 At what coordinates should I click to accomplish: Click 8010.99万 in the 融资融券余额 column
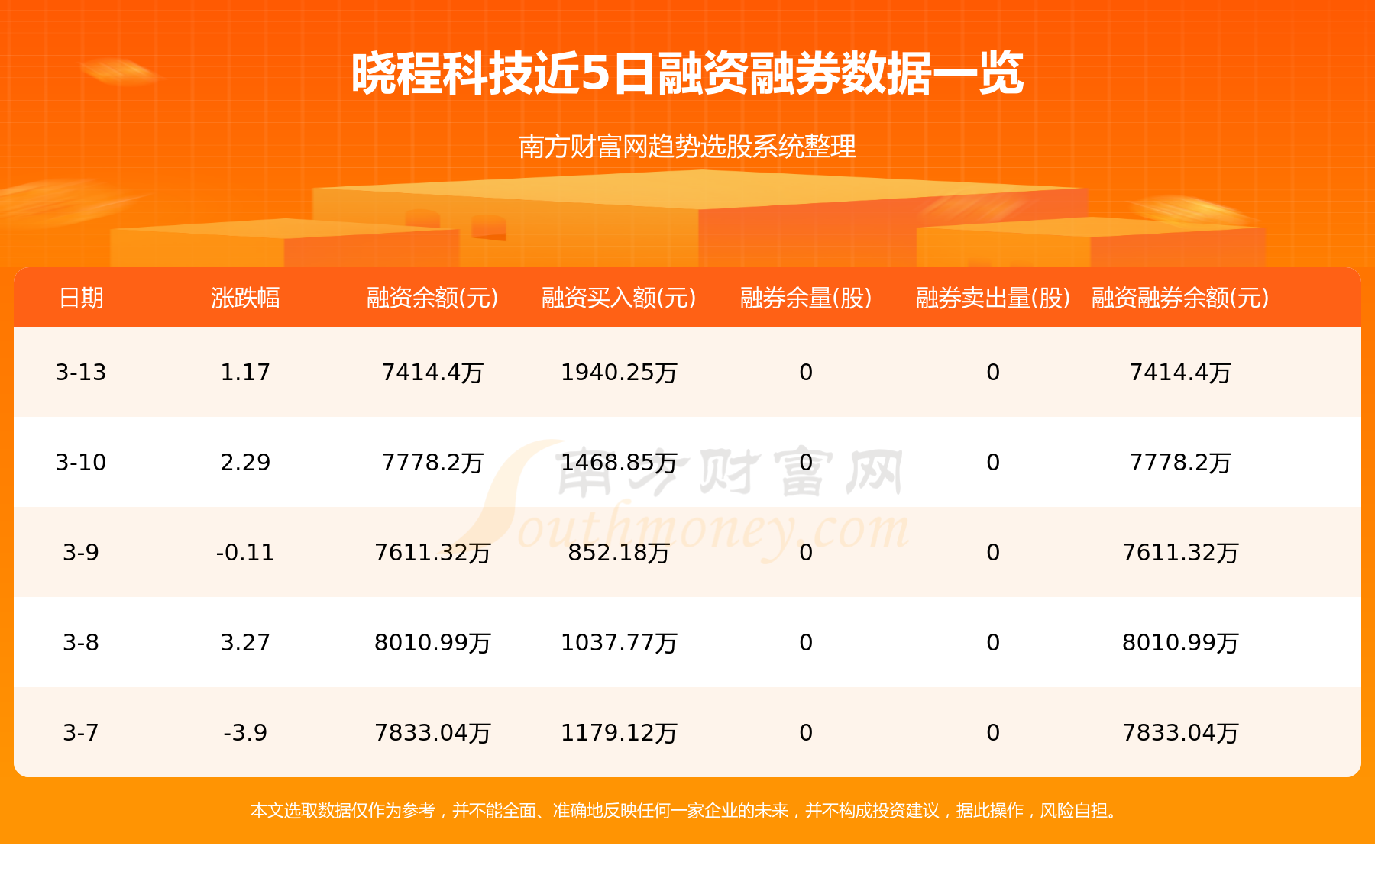pyautogui.click(x=1180, y=642)
